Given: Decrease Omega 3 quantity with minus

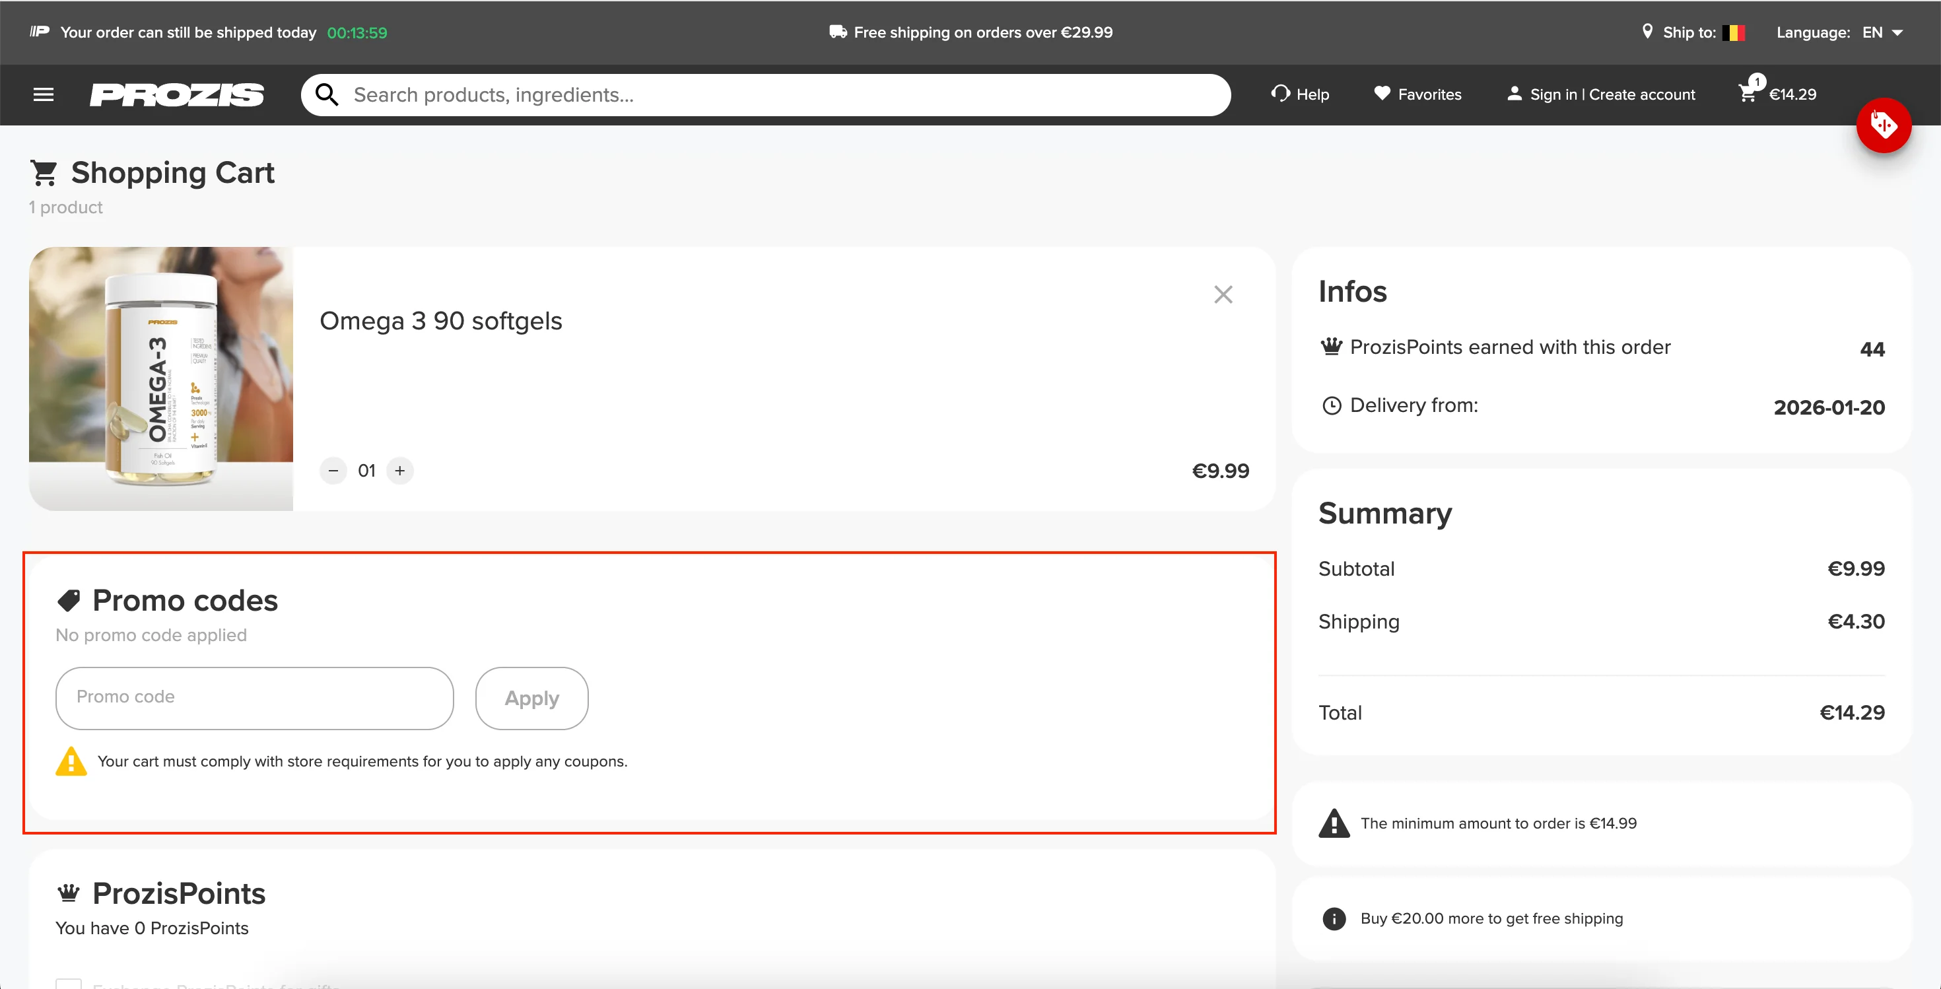Looking at the screenshot, I should 333,471.
